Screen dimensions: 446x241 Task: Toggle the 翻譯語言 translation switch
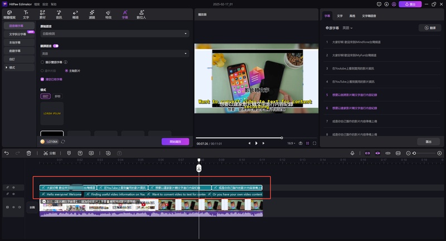56,46
